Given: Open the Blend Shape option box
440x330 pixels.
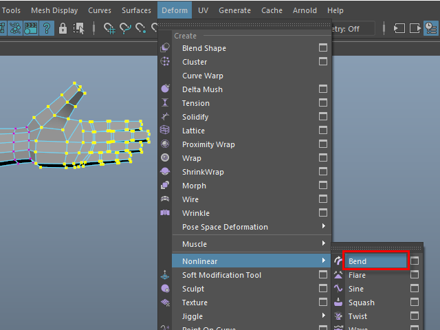Looking at the screenshot, I should click(x=323, y=48).
